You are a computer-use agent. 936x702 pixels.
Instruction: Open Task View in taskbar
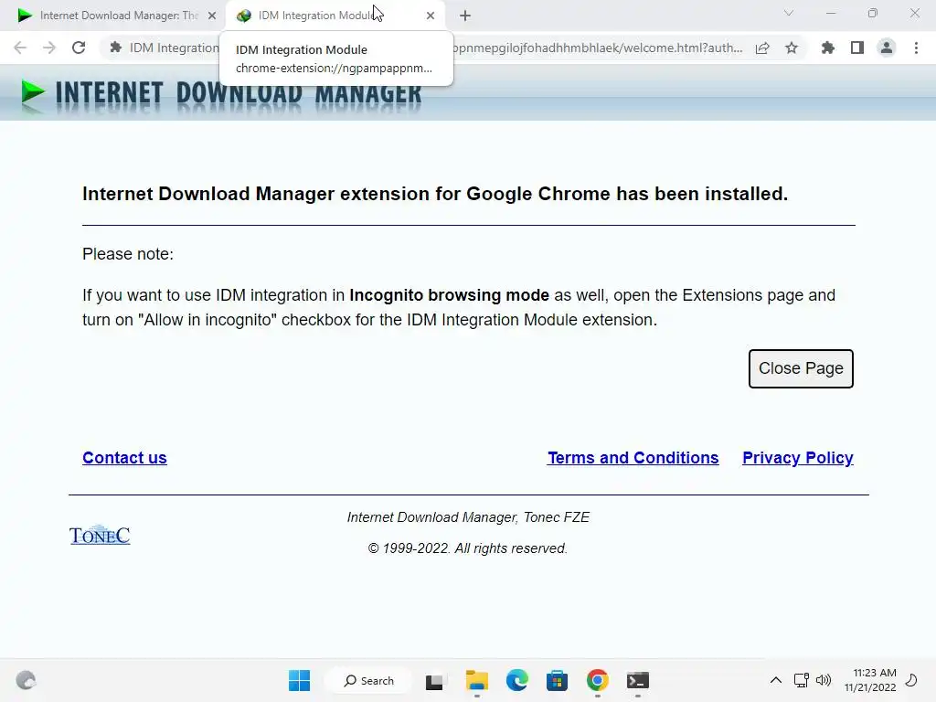(434, 680)
